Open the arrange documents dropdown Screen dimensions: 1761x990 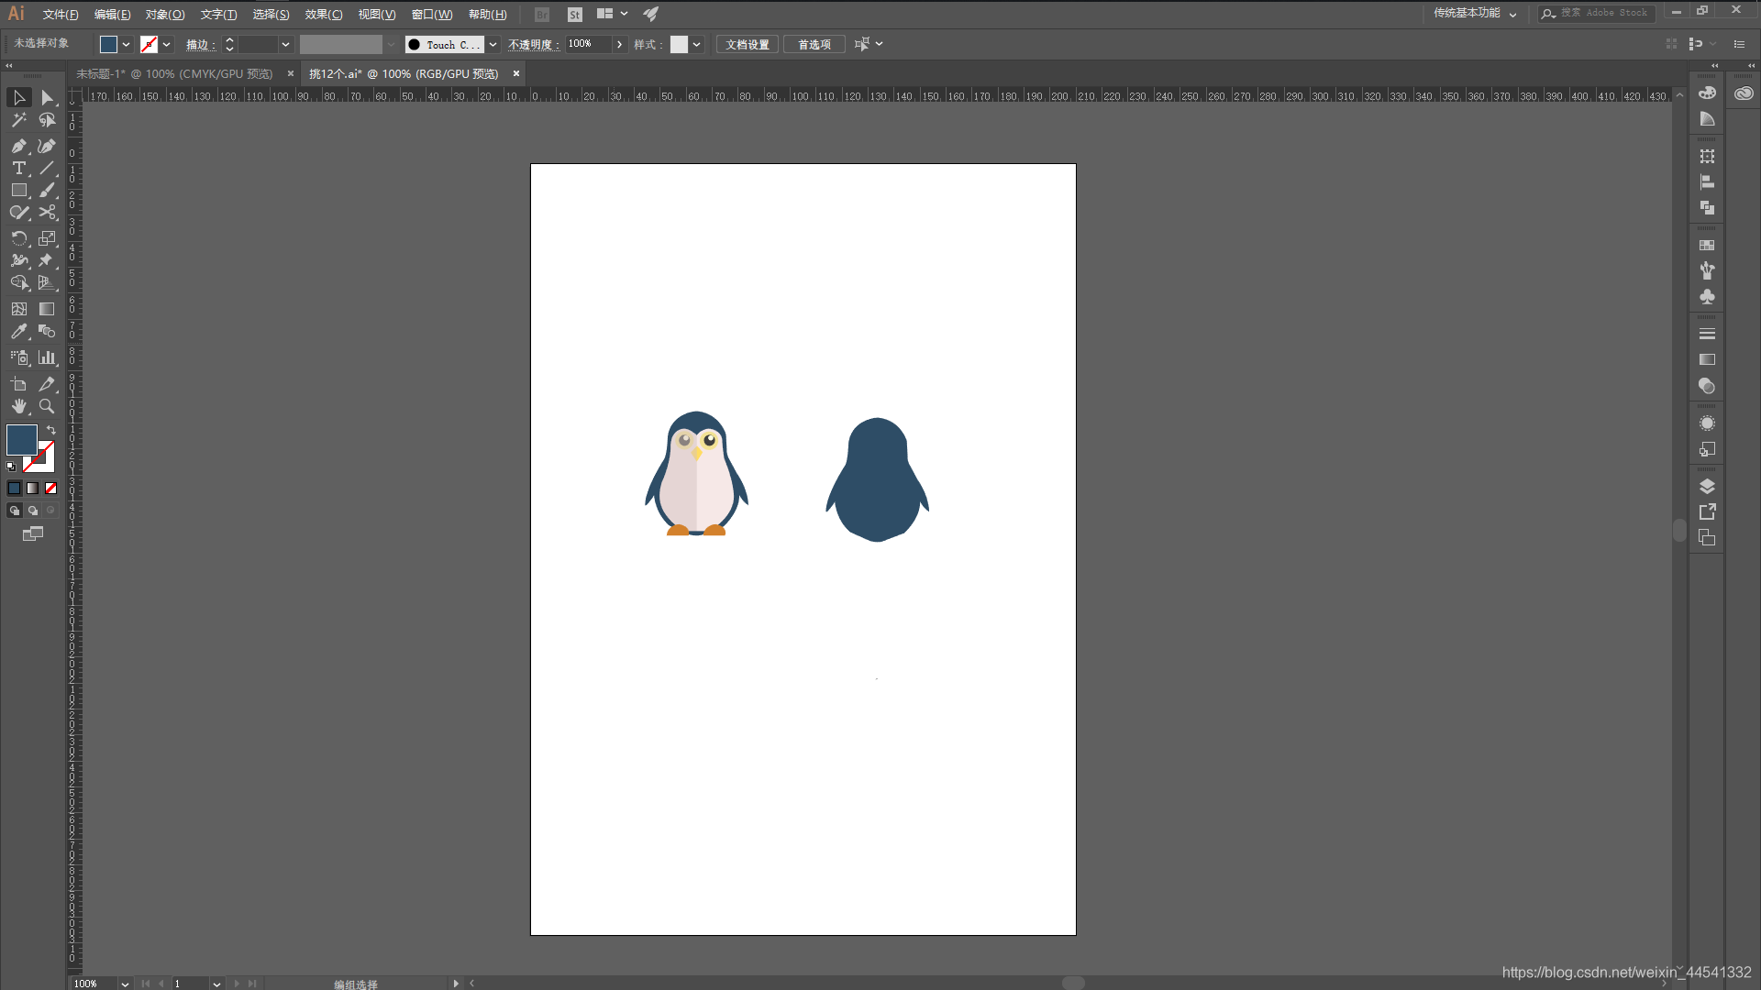point(612,14)
